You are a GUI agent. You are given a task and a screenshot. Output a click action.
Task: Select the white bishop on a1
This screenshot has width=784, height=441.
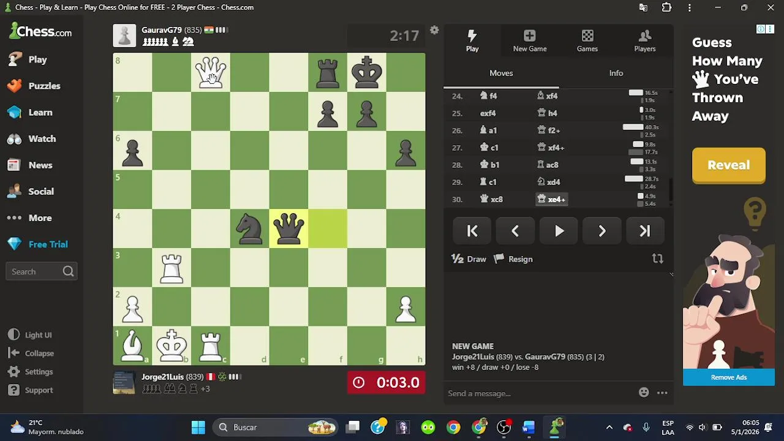(132, 345)
